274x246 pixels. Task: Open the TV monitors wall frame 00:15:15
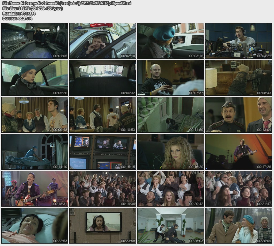tap(103, 152)
